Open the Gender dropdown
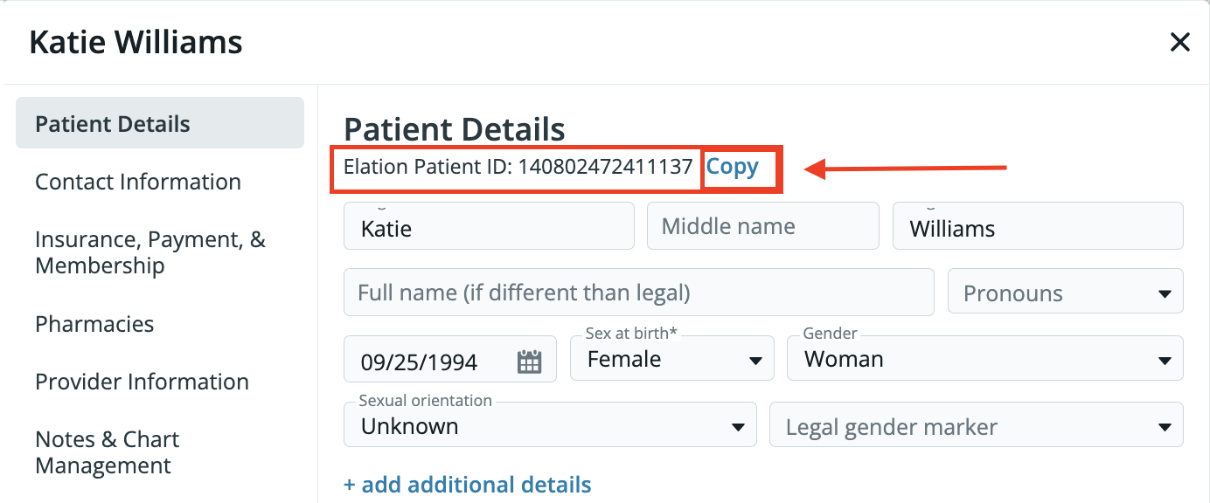This screenshot has height=503, width=1210. coord(984,360)
